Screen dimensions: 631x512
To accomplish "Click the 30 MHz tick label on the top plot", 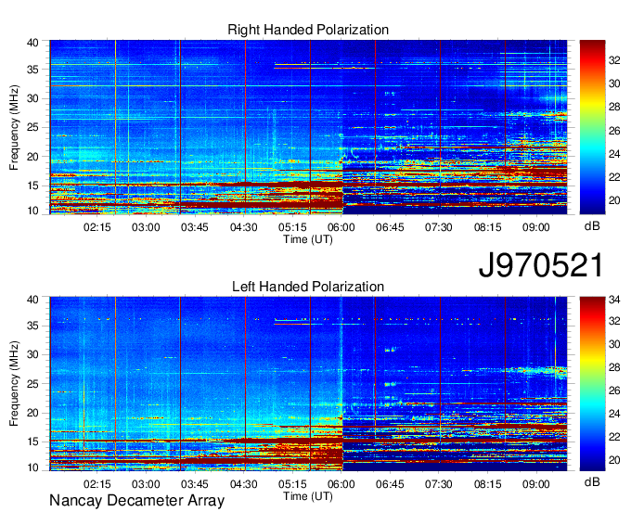I will [32, 98].
